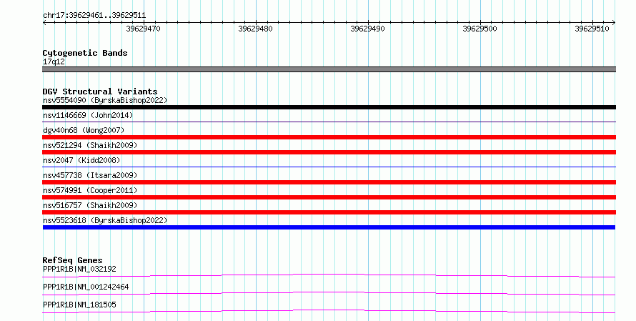
Task: Select the 17q12 band label
Action: click(x=54, y=61)
